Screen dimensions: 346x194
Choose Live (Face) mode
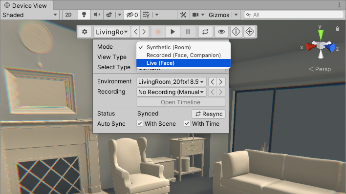click(183, 63)
